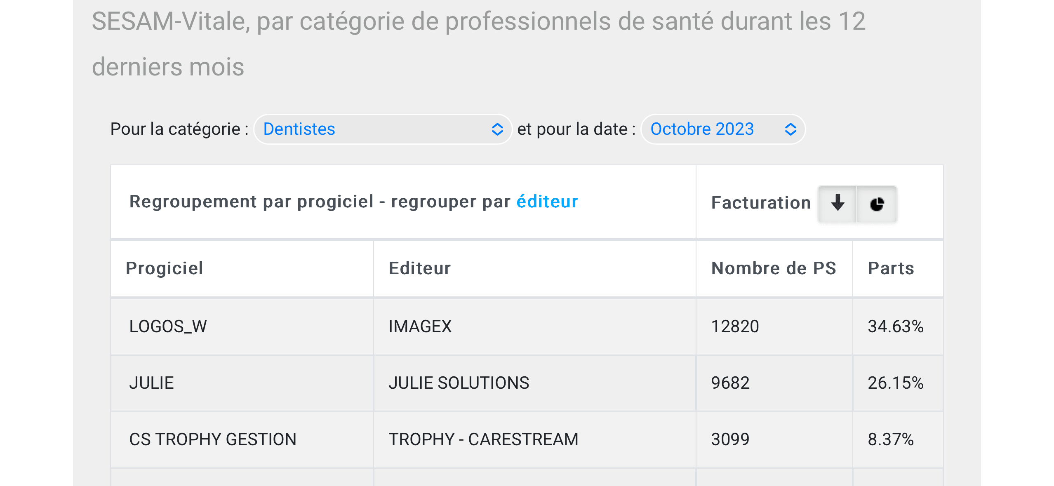Select the LOGOS_W progiciel cell
1054x486 pixels.
tap(168, 326)
